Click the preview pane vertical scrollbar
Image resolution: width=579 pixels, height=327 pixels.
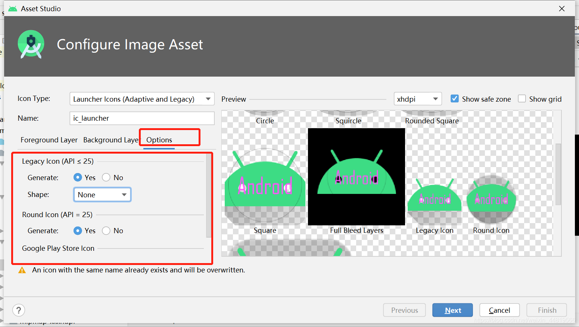(x=558, y=174)
